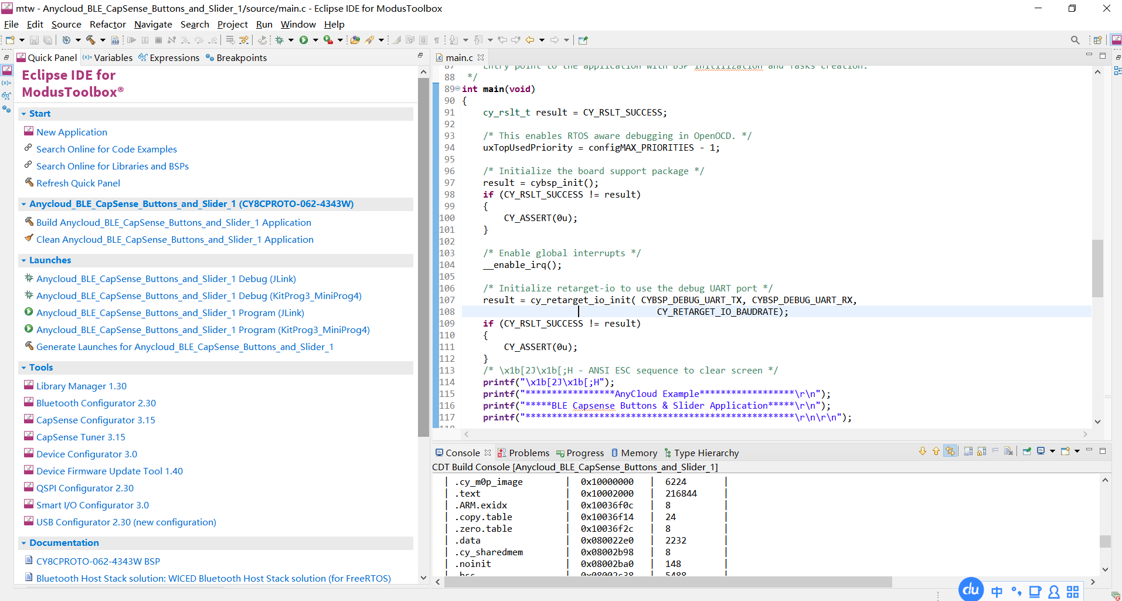Toggle Word Wrap in console toolbar
The height and width of the screenshot is (601, 1122).
[x=995, y=451]
